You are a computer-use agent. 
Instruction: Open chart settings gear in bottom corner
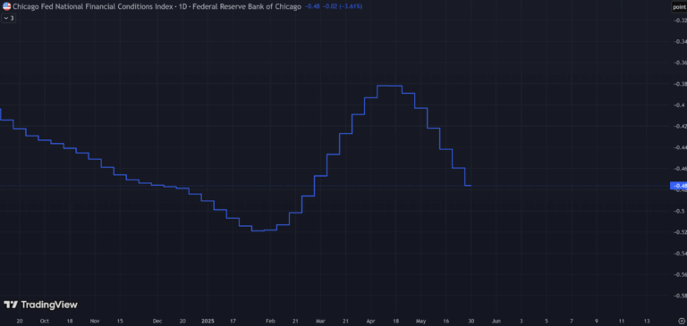681,321
